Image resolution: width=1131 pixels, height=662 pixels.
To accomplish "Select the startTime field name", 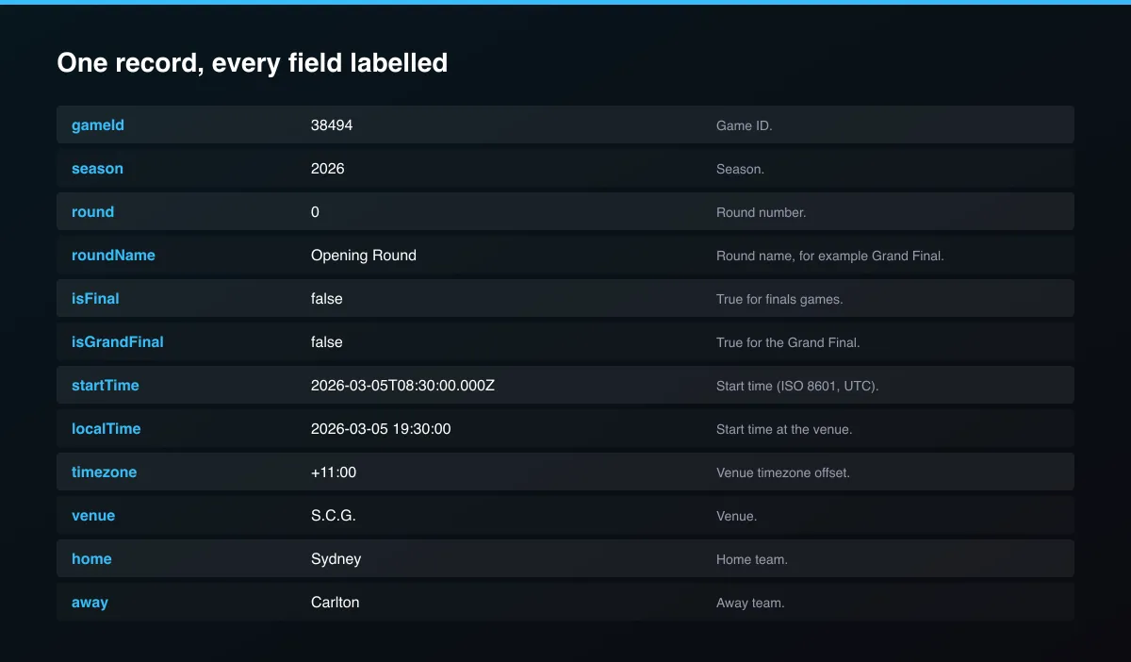I will click(106, 386).
